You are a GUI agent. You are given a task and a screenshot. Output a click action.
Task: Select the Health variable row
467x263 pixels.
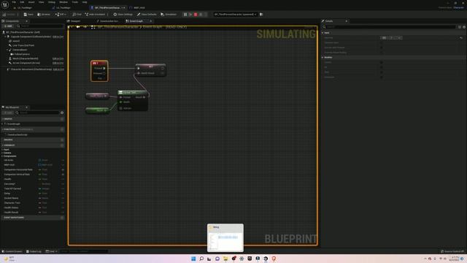(x=33, y=179)
